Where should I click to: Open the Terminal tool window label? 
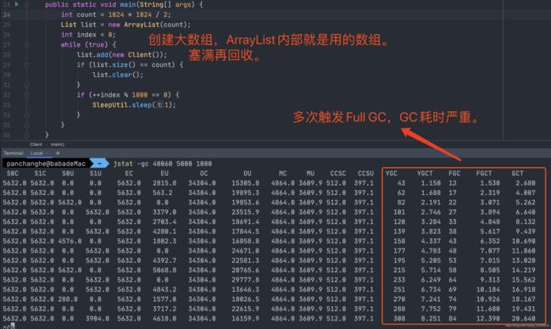(x=14, y=153)
